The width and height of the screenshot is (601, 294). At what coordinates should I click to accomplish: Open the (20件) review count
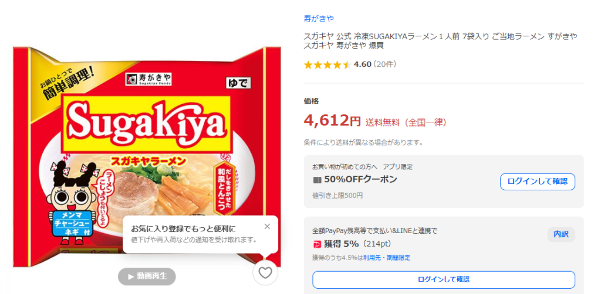[x=385, y=64]
